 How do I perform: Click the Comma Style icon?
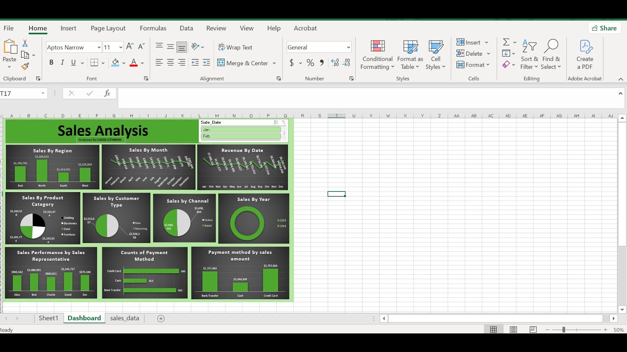coord(322,63)
